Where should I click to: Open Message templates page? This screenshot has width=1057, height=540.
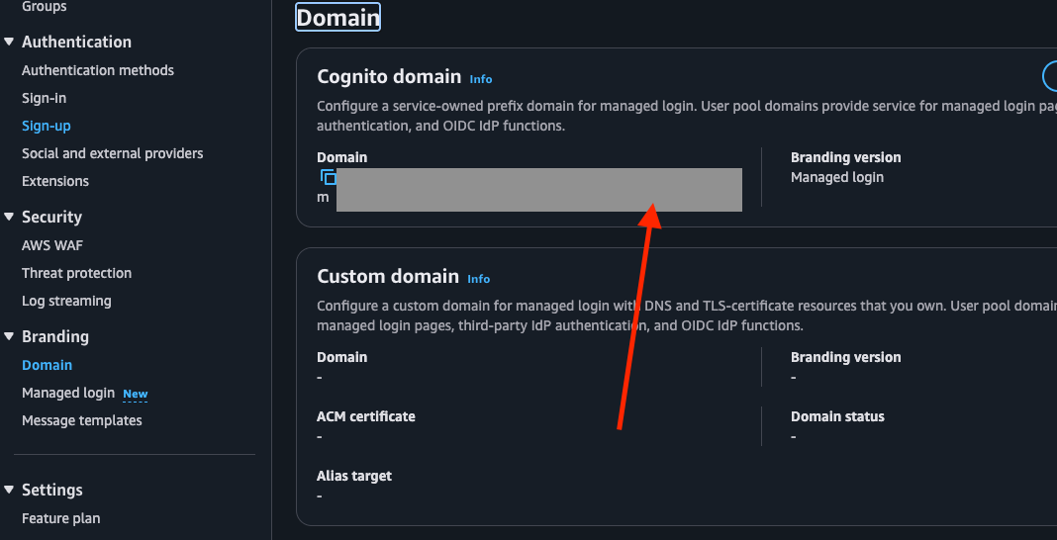81,420
